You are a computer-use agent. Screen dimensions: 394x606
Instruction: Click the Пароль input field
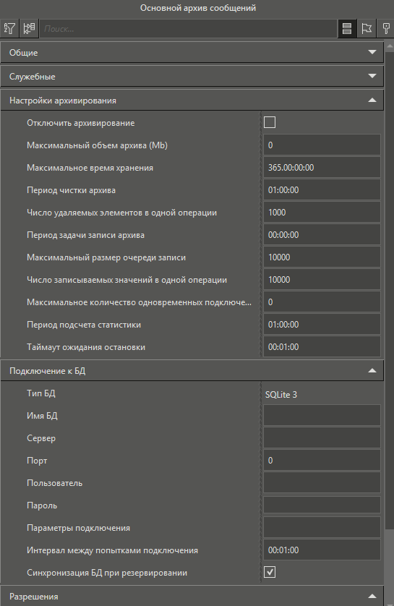point(322,505)
